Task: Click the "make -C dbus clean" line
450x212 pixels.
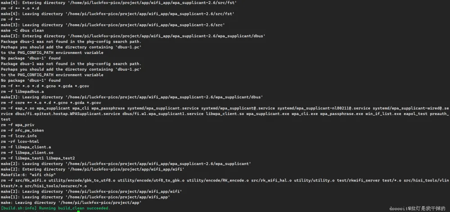Action: 22,31
